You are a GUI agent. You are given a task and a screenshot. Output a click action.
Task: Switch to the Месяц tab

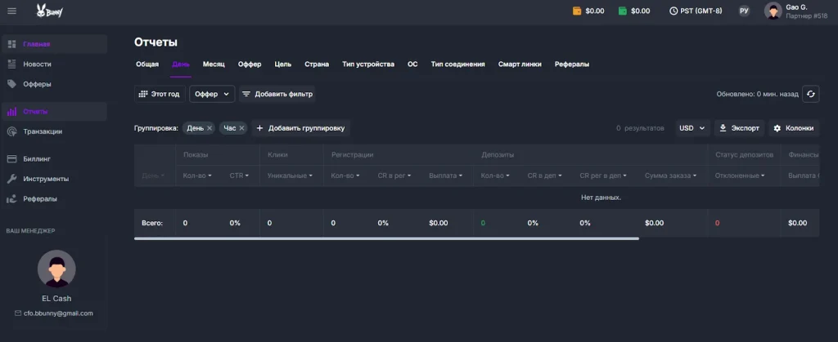pos(214,64)
